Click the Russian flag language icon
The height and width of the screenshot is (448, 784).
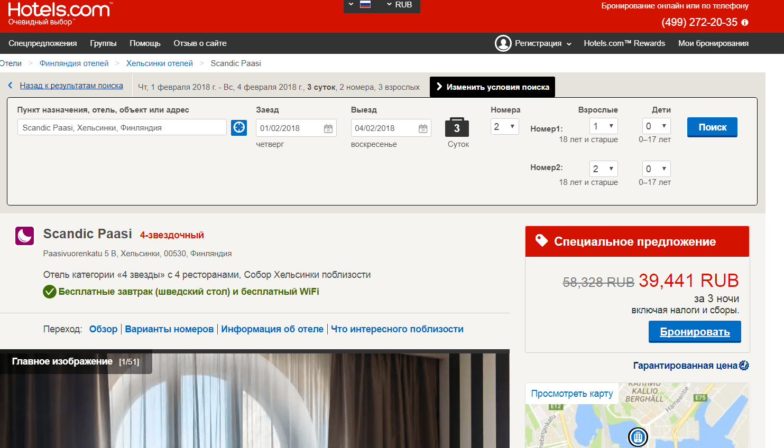[365, 5]
